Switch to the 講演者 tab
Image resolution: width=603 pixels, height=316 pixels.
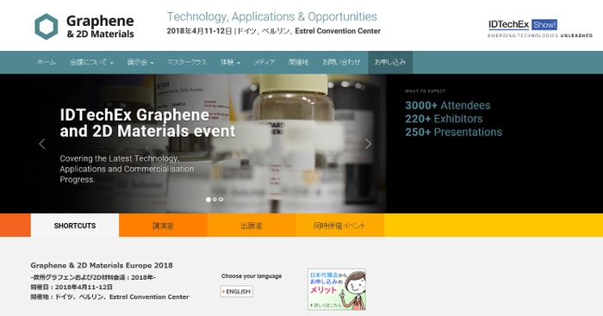(163, 226)
